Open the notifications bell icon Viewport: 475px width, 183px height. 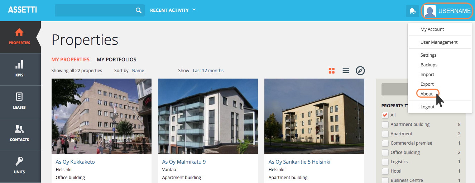[412, 11]
